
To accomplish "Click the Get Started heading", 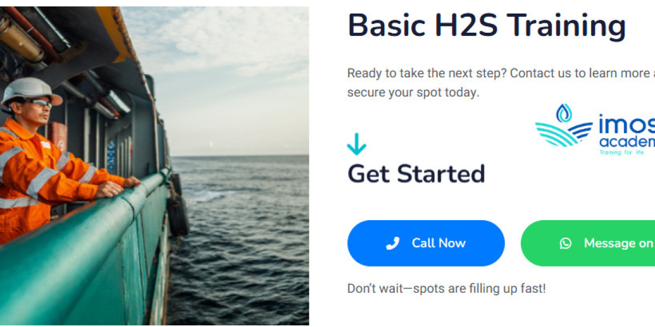I will (x=416, y=174).
